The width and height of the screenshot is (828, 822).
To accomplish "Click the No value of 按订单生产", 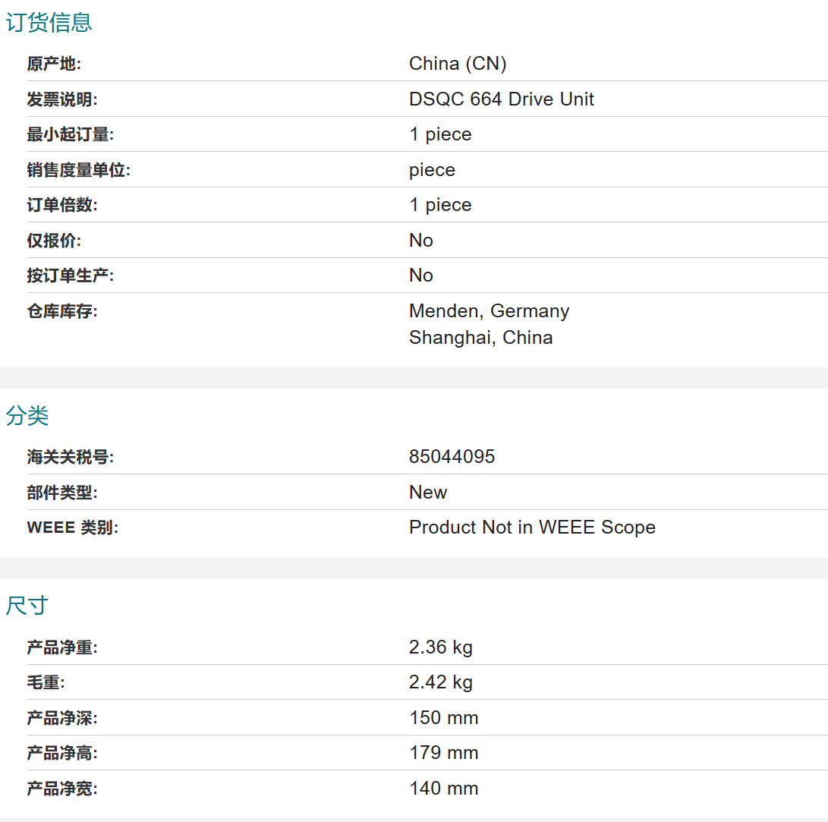I will pos(421,275).
